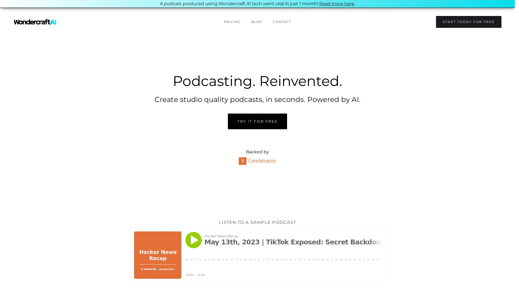The height and width of the screenshot is (292, 519).
Task: Click the episode duration timestamp 16:26
Action: [x=201, y=275]
